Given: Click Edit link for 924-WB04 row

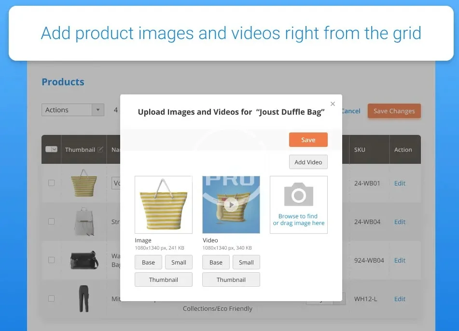Looking at the screenshot, I should [400, 260].
